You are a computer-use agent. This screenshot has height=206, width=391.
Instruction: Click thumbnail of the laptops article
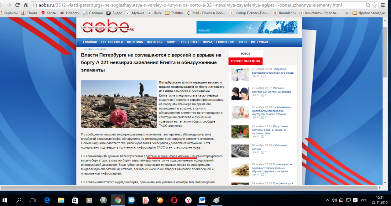240,113
